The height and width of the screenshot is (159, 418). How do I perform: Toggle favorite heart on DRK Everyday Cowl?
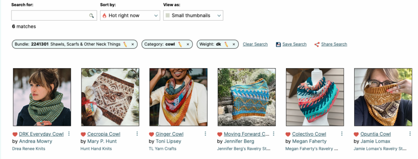click(15, 134)
